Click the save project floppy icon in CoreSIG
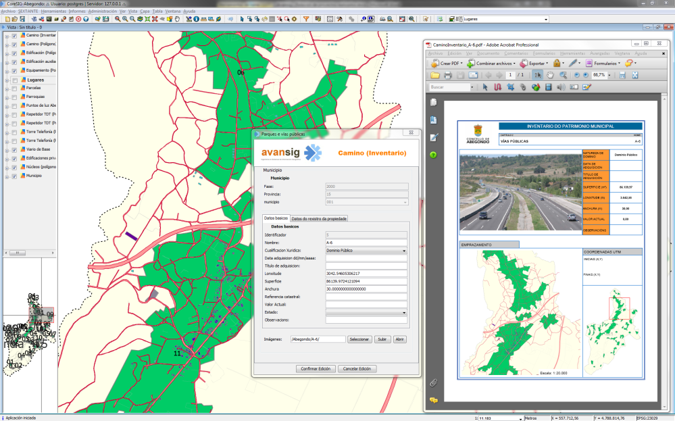Viewport: 675px width, 421px height. click(22, 19)
